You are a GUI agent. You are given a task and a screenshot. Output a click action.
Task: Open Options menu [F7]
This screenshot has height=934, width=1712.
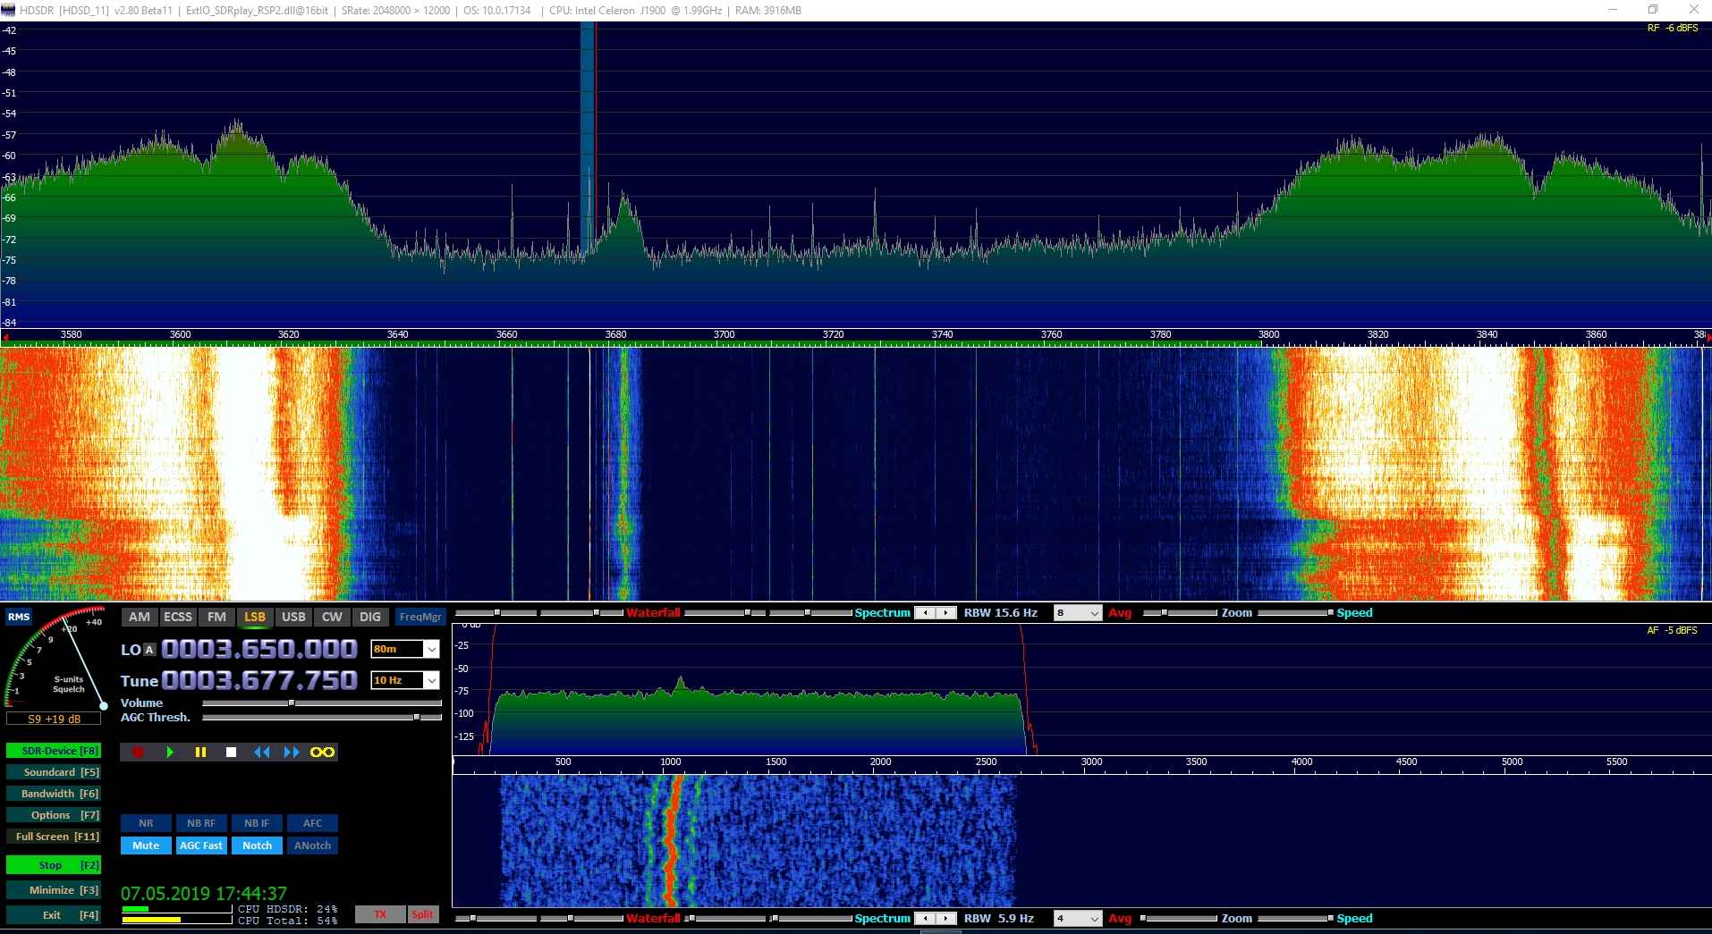click(x=53, y=815)
